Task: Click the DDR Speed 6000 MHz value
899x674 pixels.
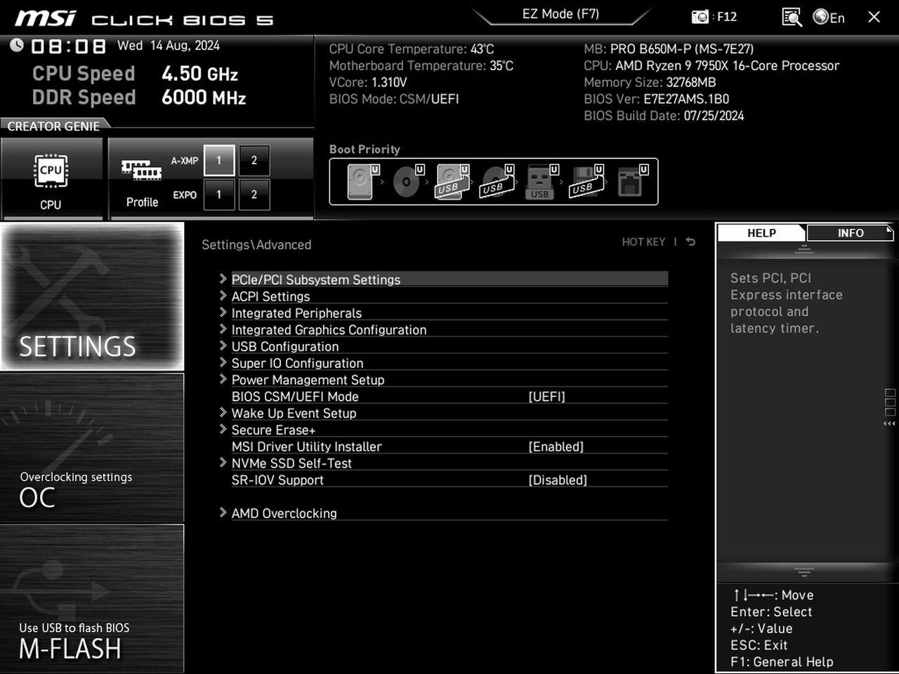Action: click(204, 98)
